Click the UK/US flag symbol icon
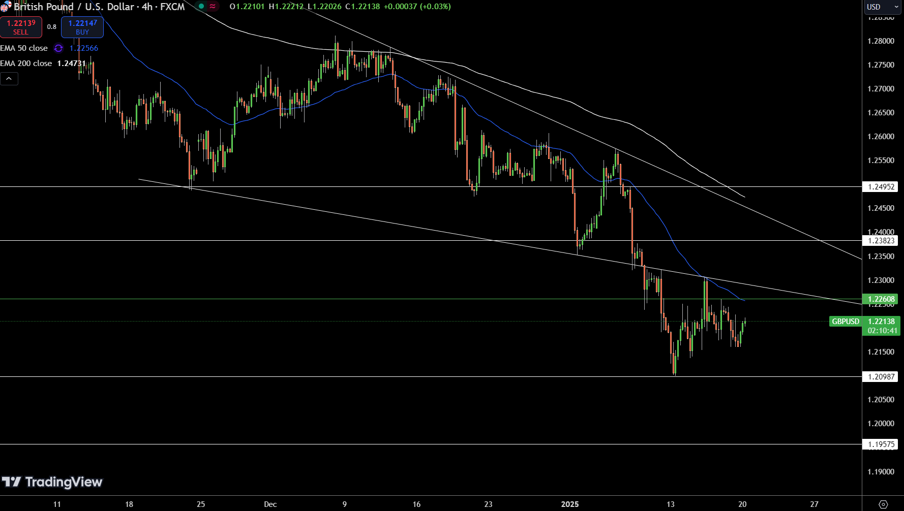904x511 pixels. coord(6,7)
